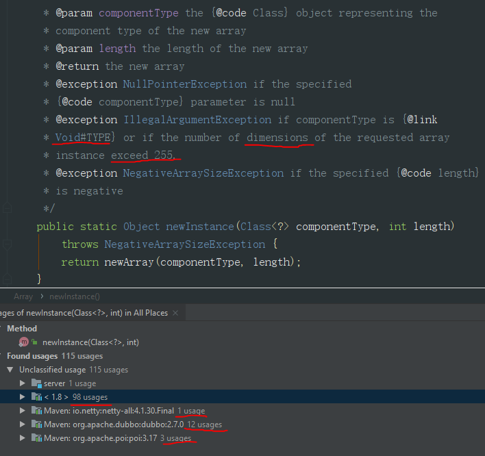This screenshot has height=456, width=485.
Task: Close the usages of newInstance tab
Action: click(175, 313)
